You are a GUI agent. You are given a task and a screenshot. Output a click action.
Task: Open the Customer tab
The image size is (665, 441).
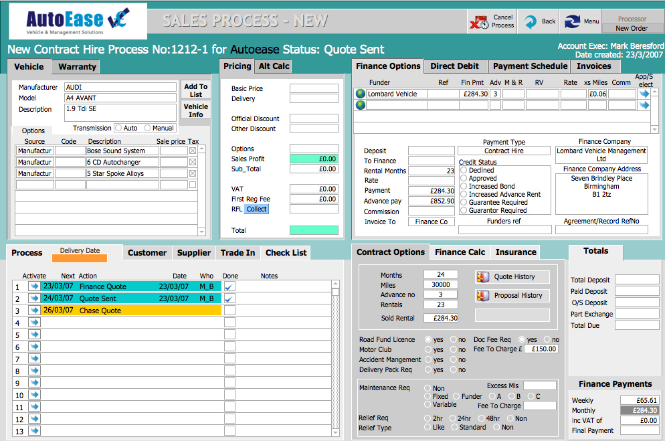pyautogui.click(x=147, y=253)
